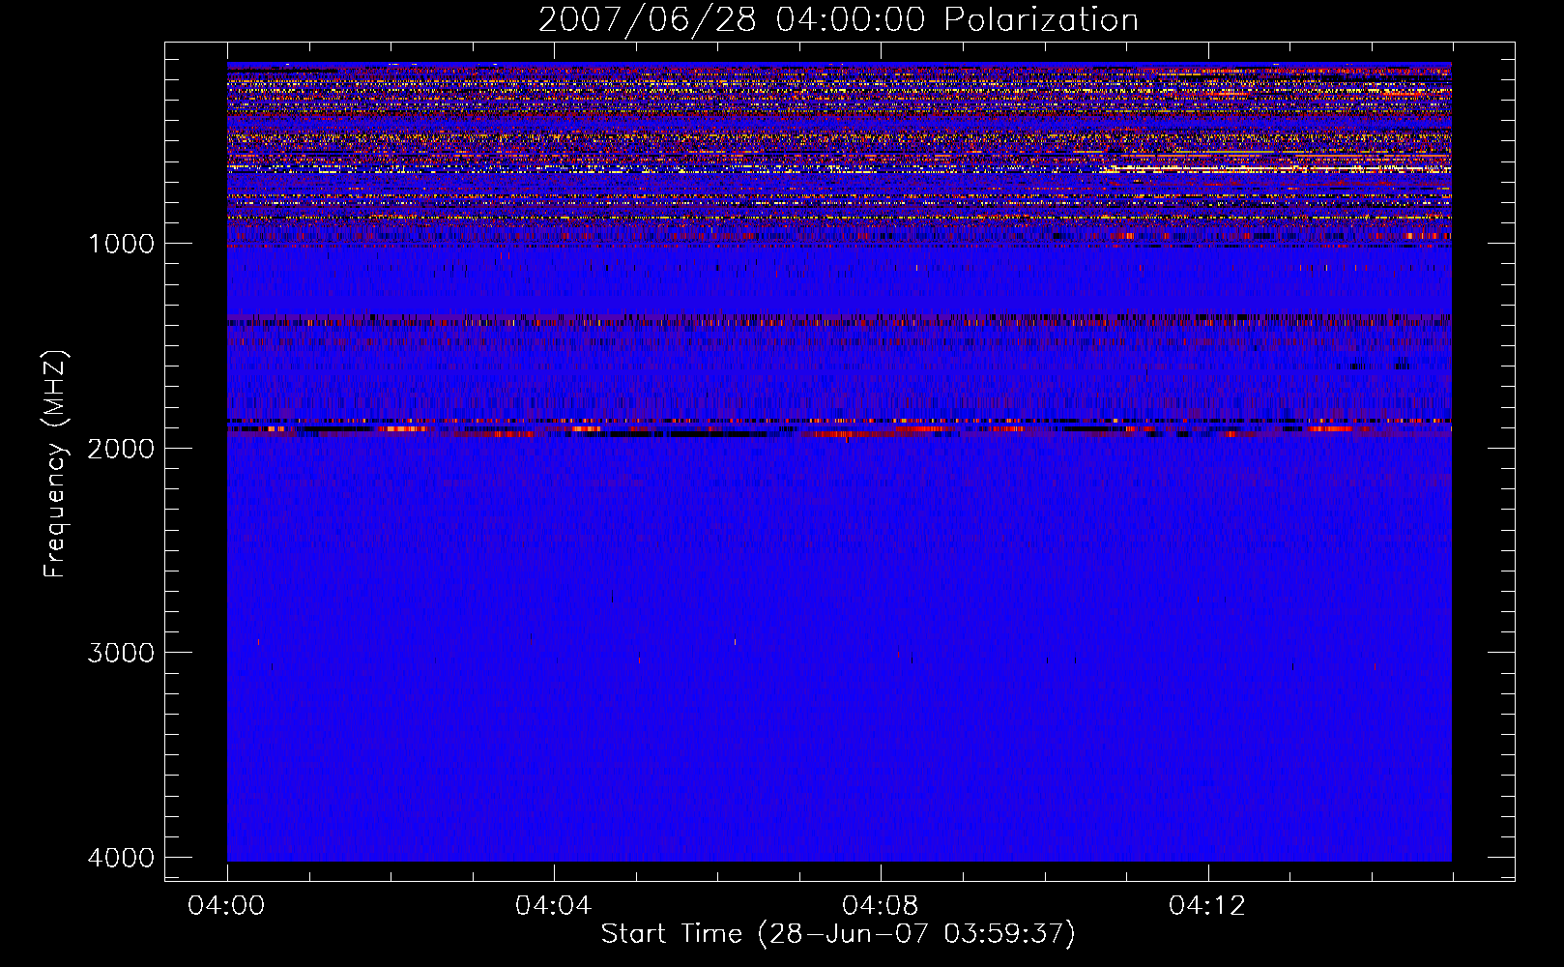
Task: Click the 04:04 time tick label
Action: point(553,906)
